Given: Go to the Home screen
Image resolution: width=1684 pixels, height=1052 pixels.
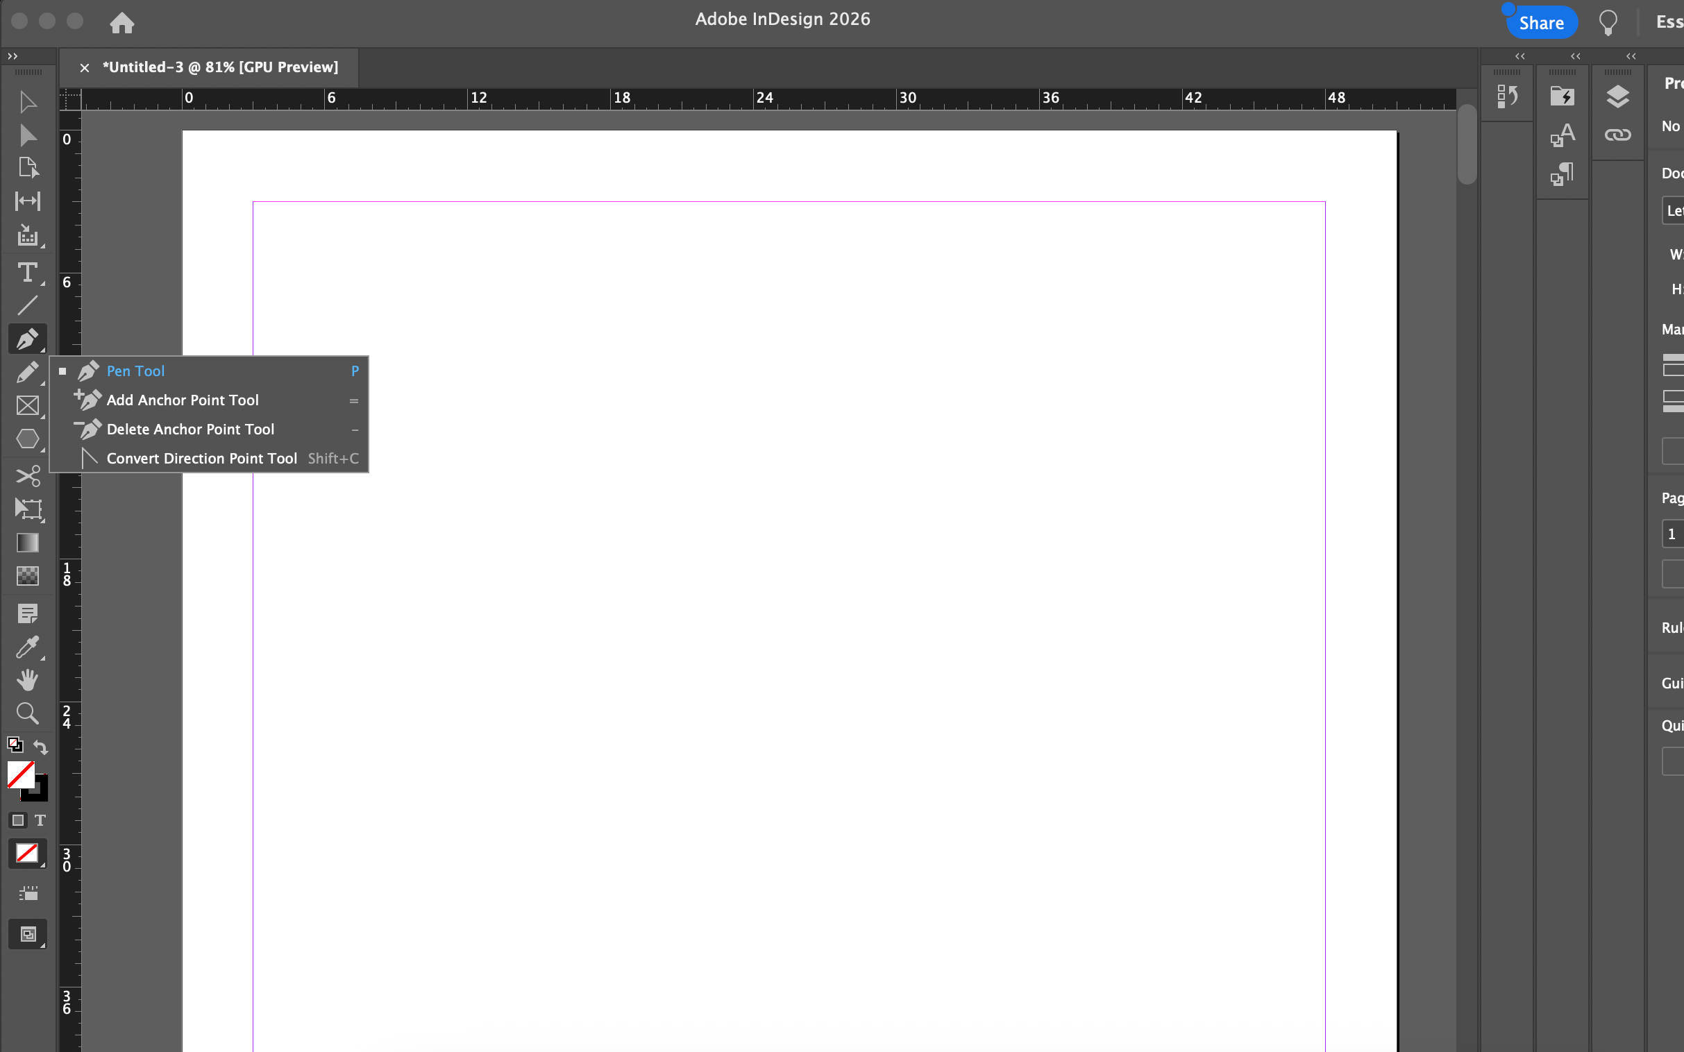Looking at the screenshot, I should 121,23.
